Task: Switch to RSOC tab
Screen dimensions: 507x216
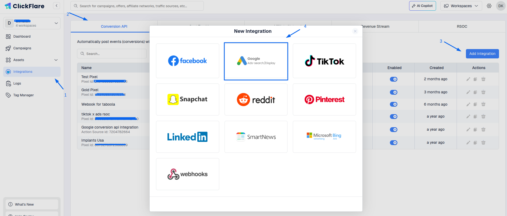Action: [x=462, y=26]
